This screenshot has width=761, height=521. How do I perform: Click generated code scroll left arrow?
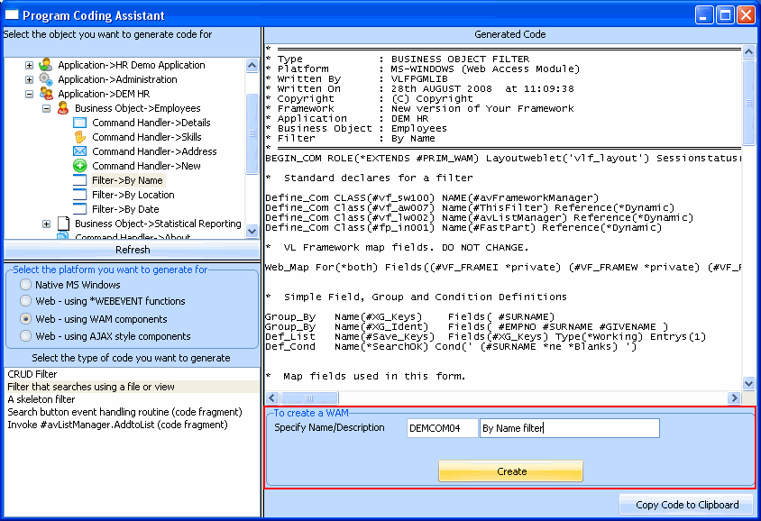[271, 398]
